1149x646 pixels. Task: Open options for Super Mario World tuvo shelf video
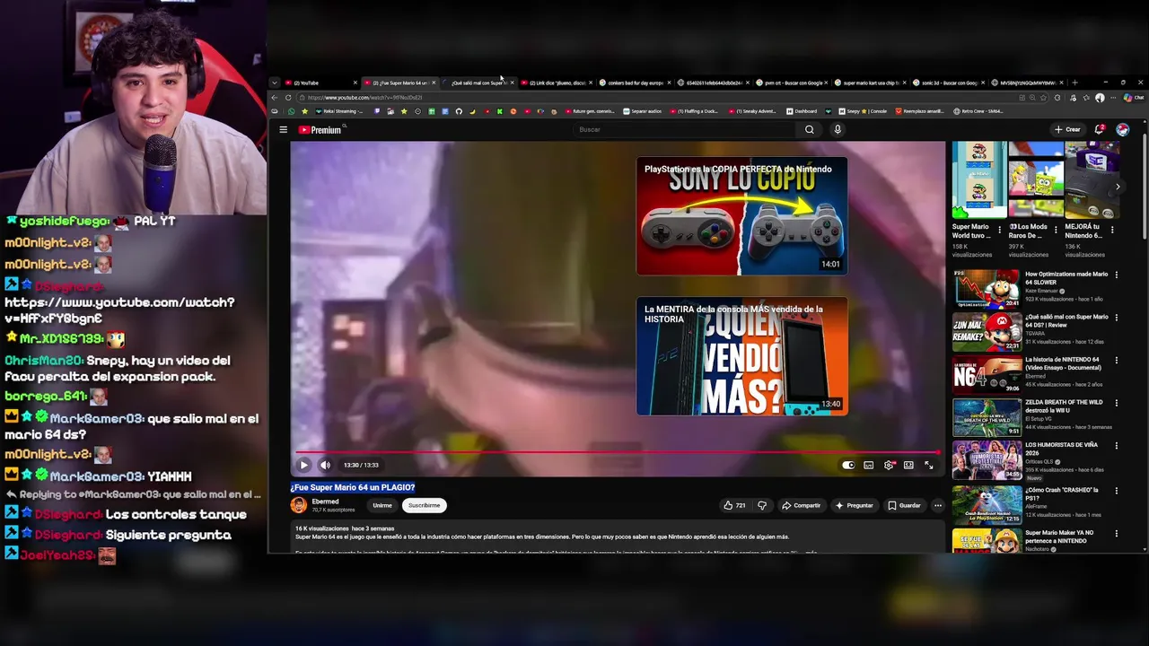pyautogui.click(x=1000, y=230)
